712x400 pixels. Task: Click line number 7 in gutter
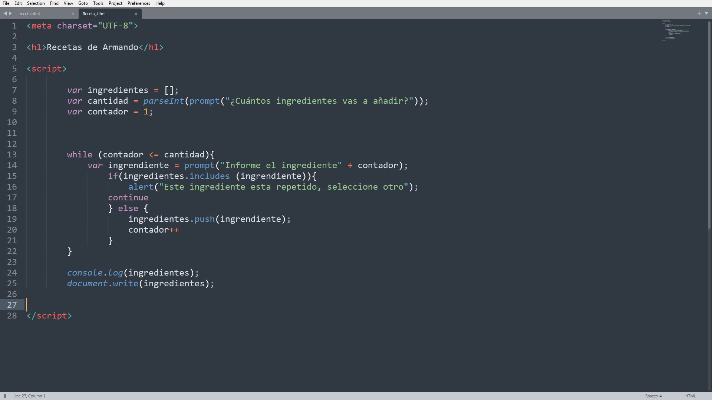click(x=14, y=90)
